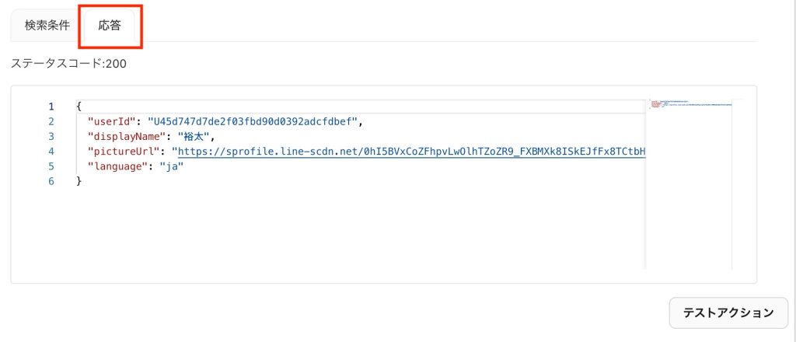Click the ステータスコード:200 status text
This screenshot has height=342, width=796.
68,64
